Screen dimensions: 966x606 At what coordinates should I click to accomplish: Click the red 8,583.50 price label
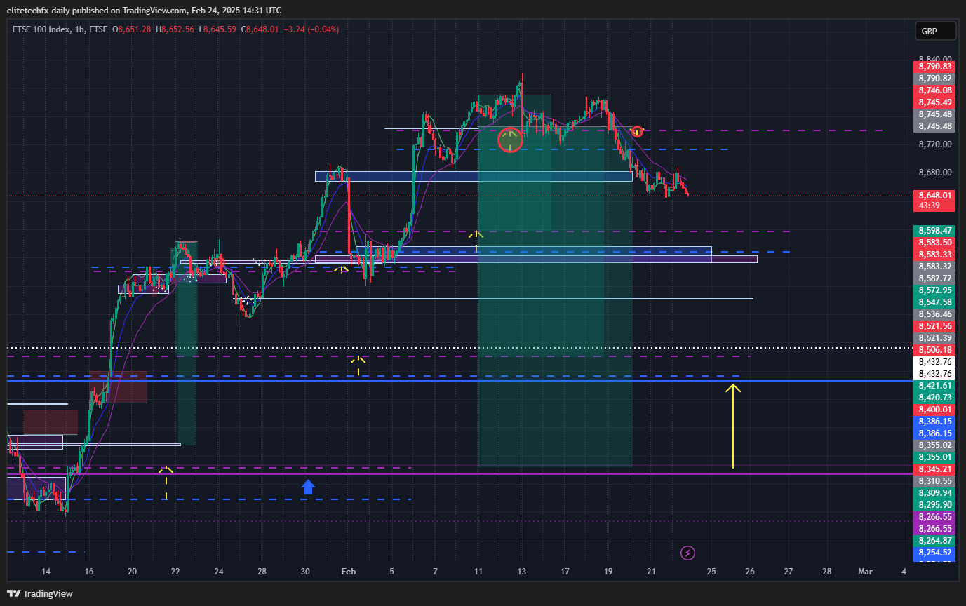pos(934,243)
